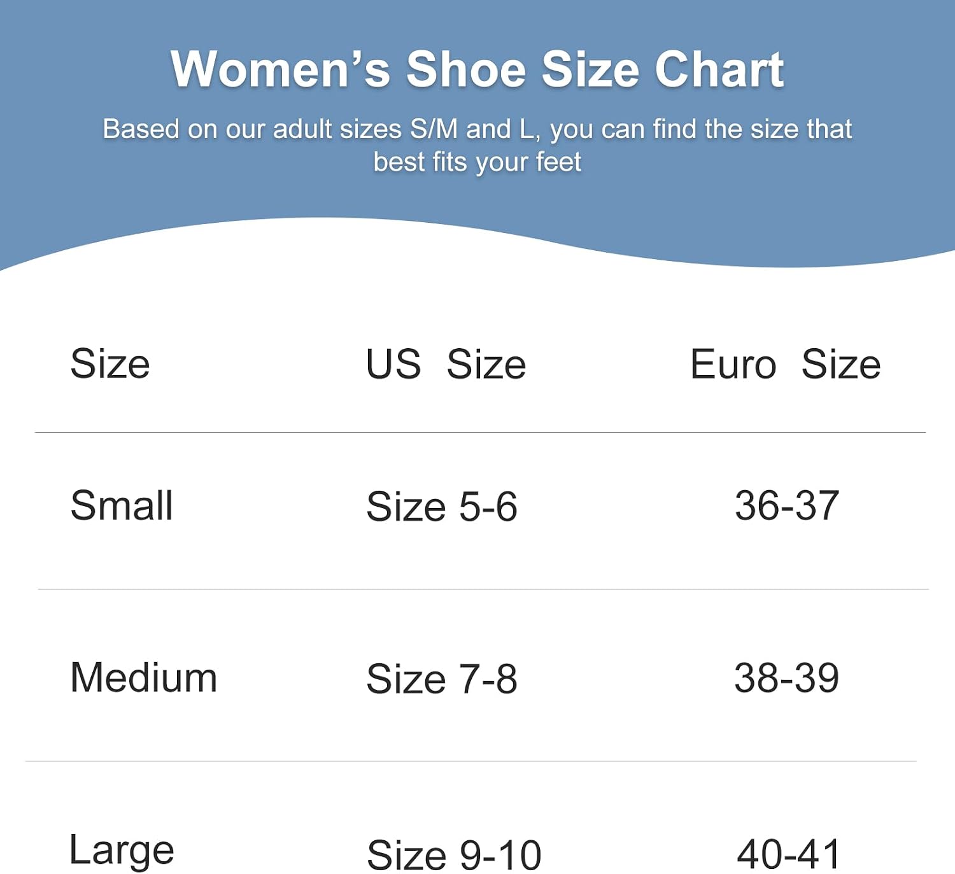Screen dimensions: 955x874
Task: Click the text 'best fits your feet'
Action: (x=477, y=162)
